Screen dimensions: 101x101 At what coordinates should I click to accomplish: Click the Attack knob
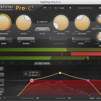coord(61,23)
